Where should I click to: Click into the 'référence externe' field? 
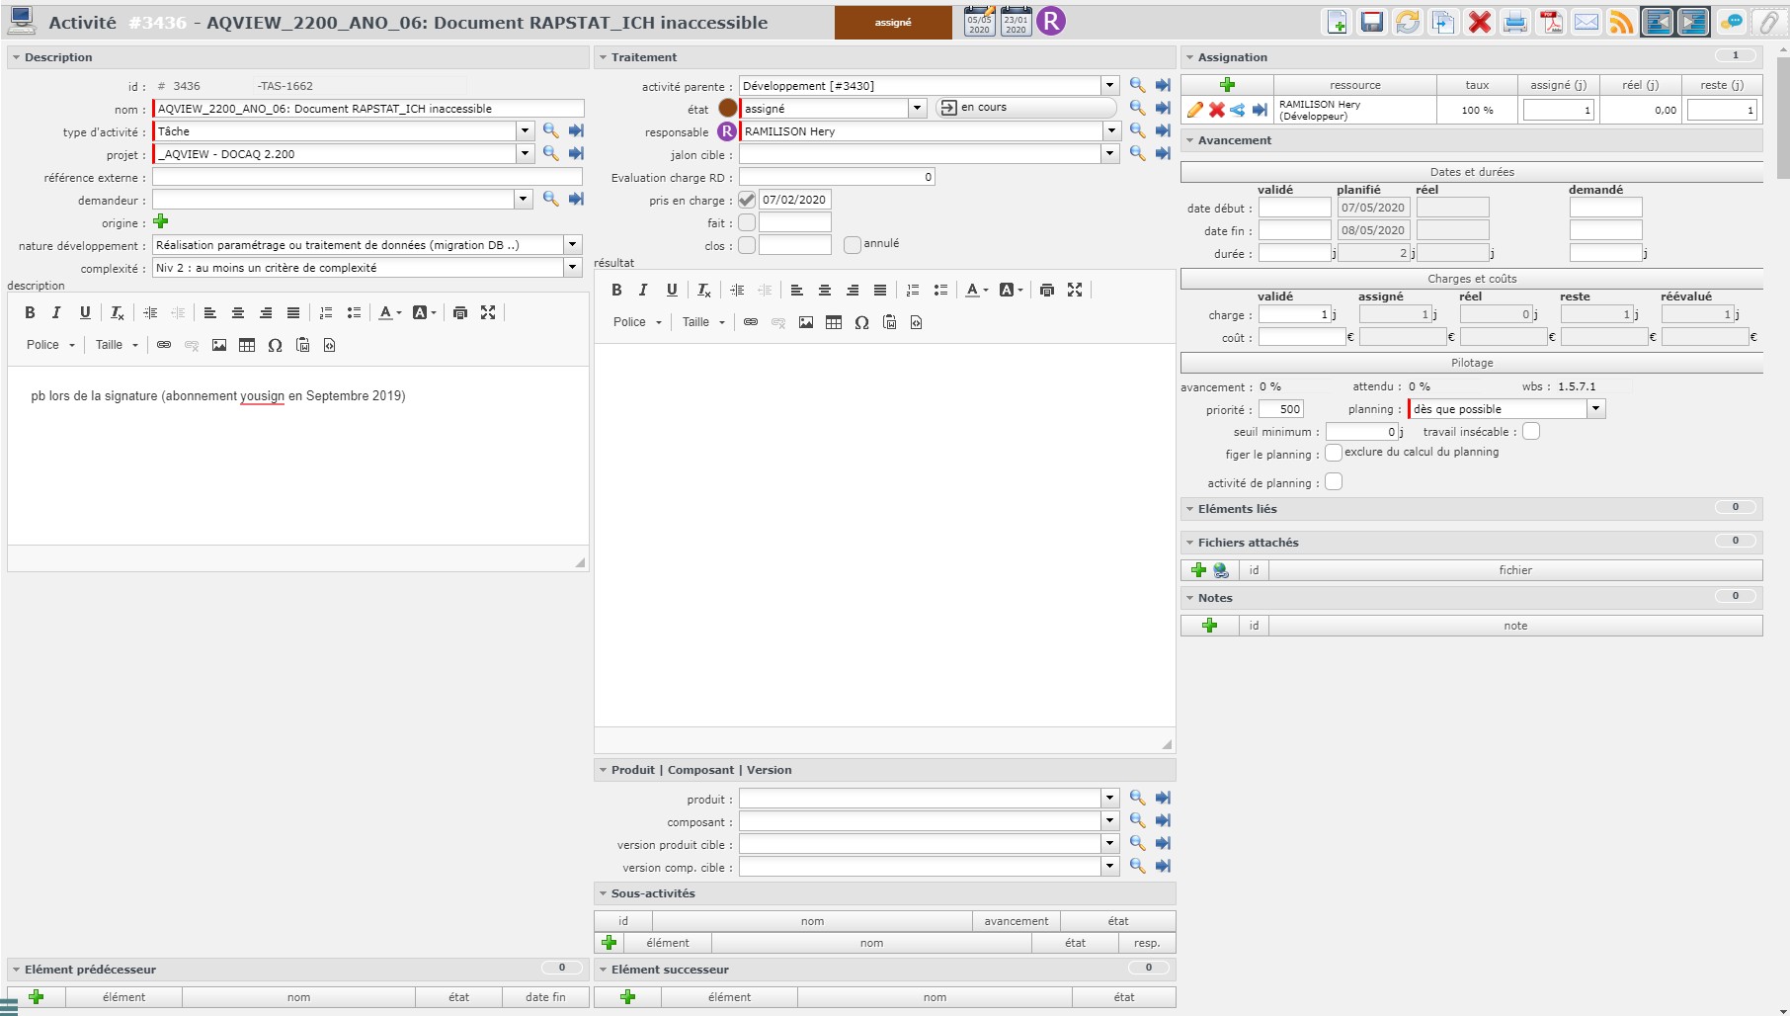[x=366, y=177]
